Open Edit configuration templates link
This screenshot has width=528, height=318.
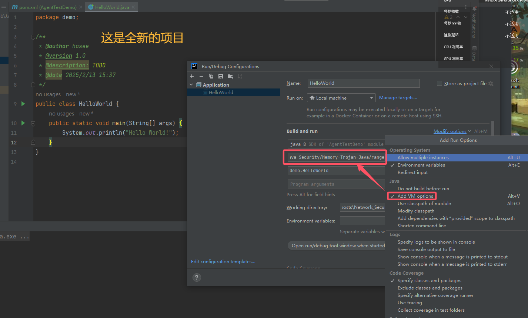[x=223, y=262]
